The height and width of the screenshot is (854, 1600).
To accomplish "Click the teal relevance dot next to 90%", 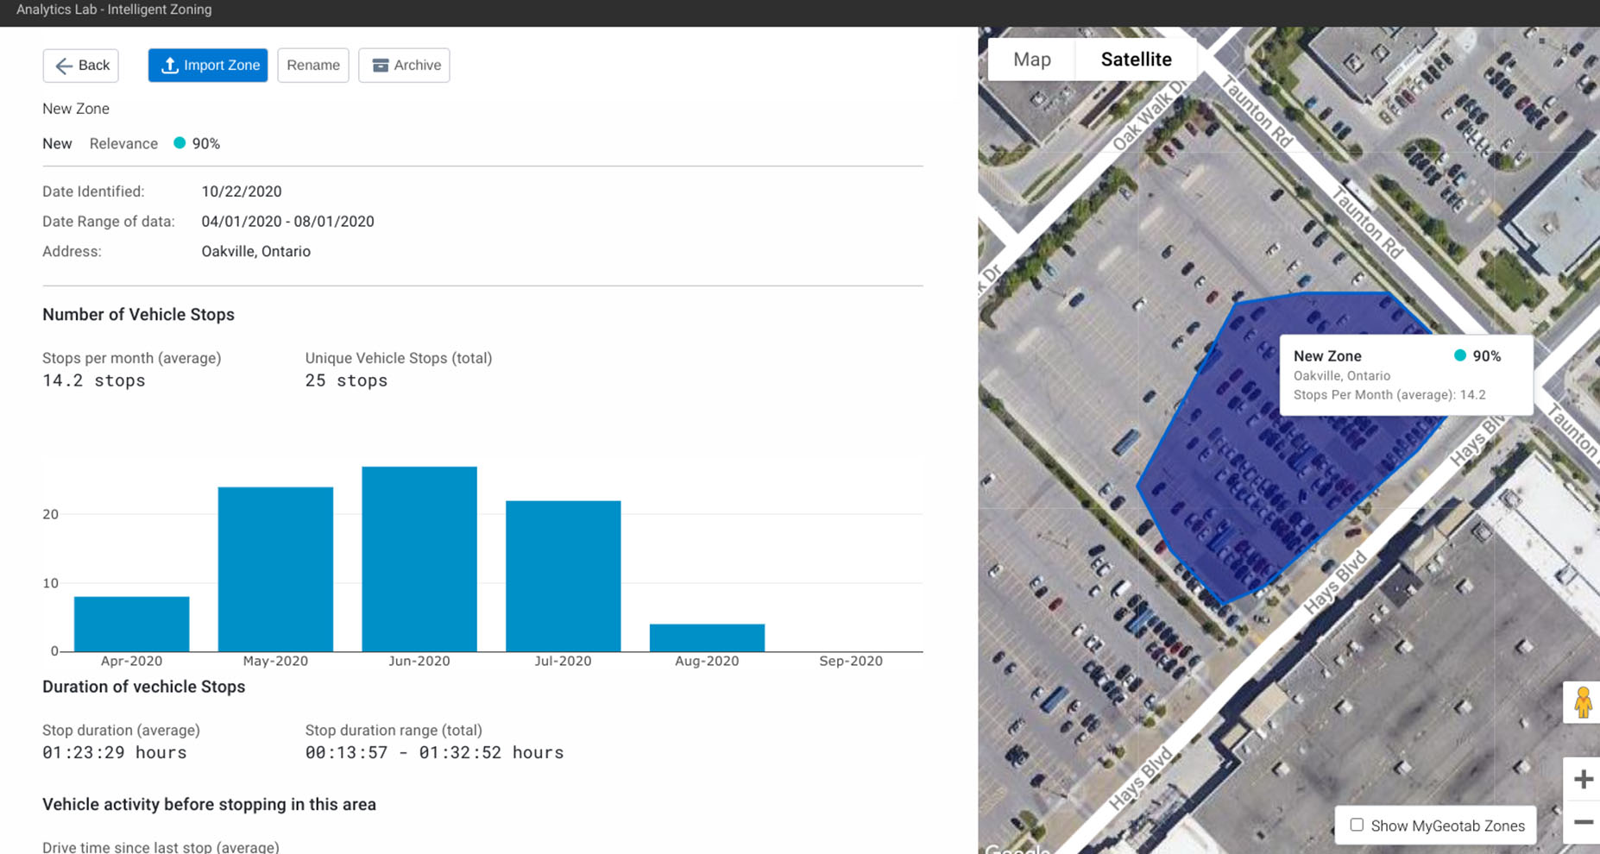I will tap(179, 143).
